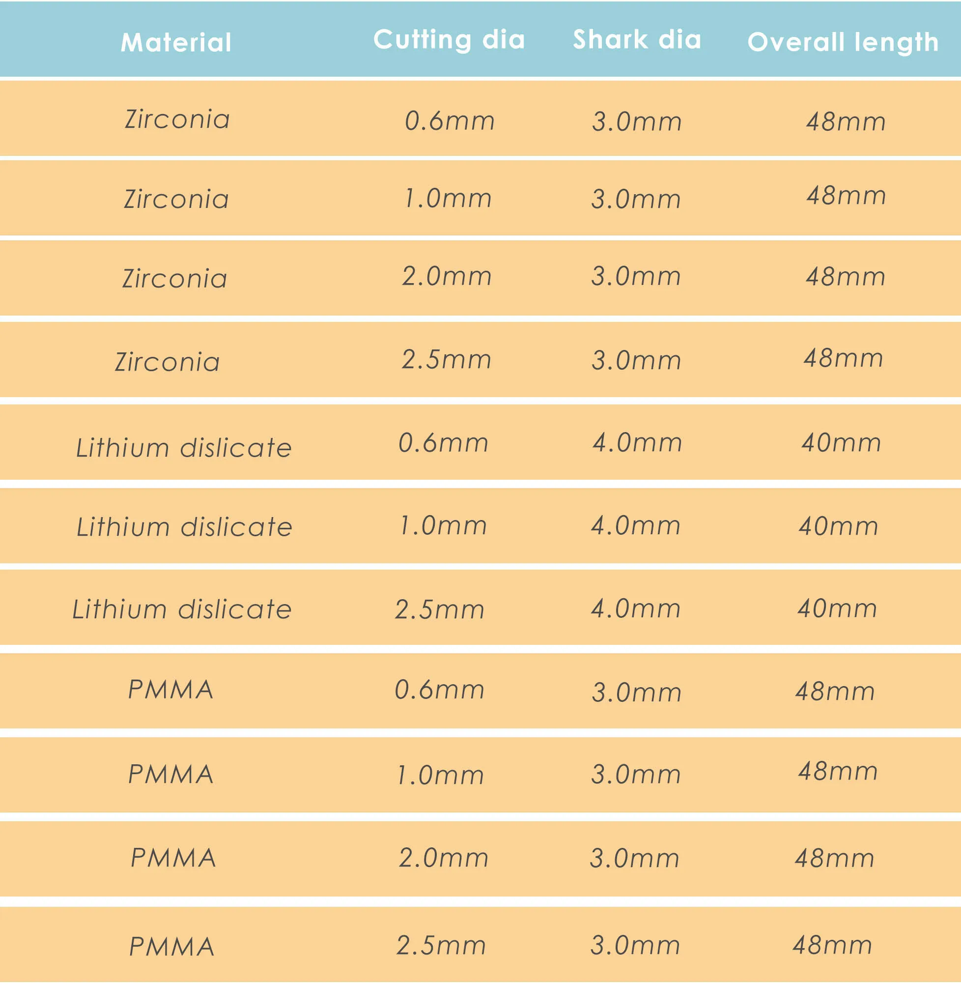Click Shark dia for Zirconia 2.5mm row
The image size is (961, 985).
pyautogui.click(x=636, y=360)
